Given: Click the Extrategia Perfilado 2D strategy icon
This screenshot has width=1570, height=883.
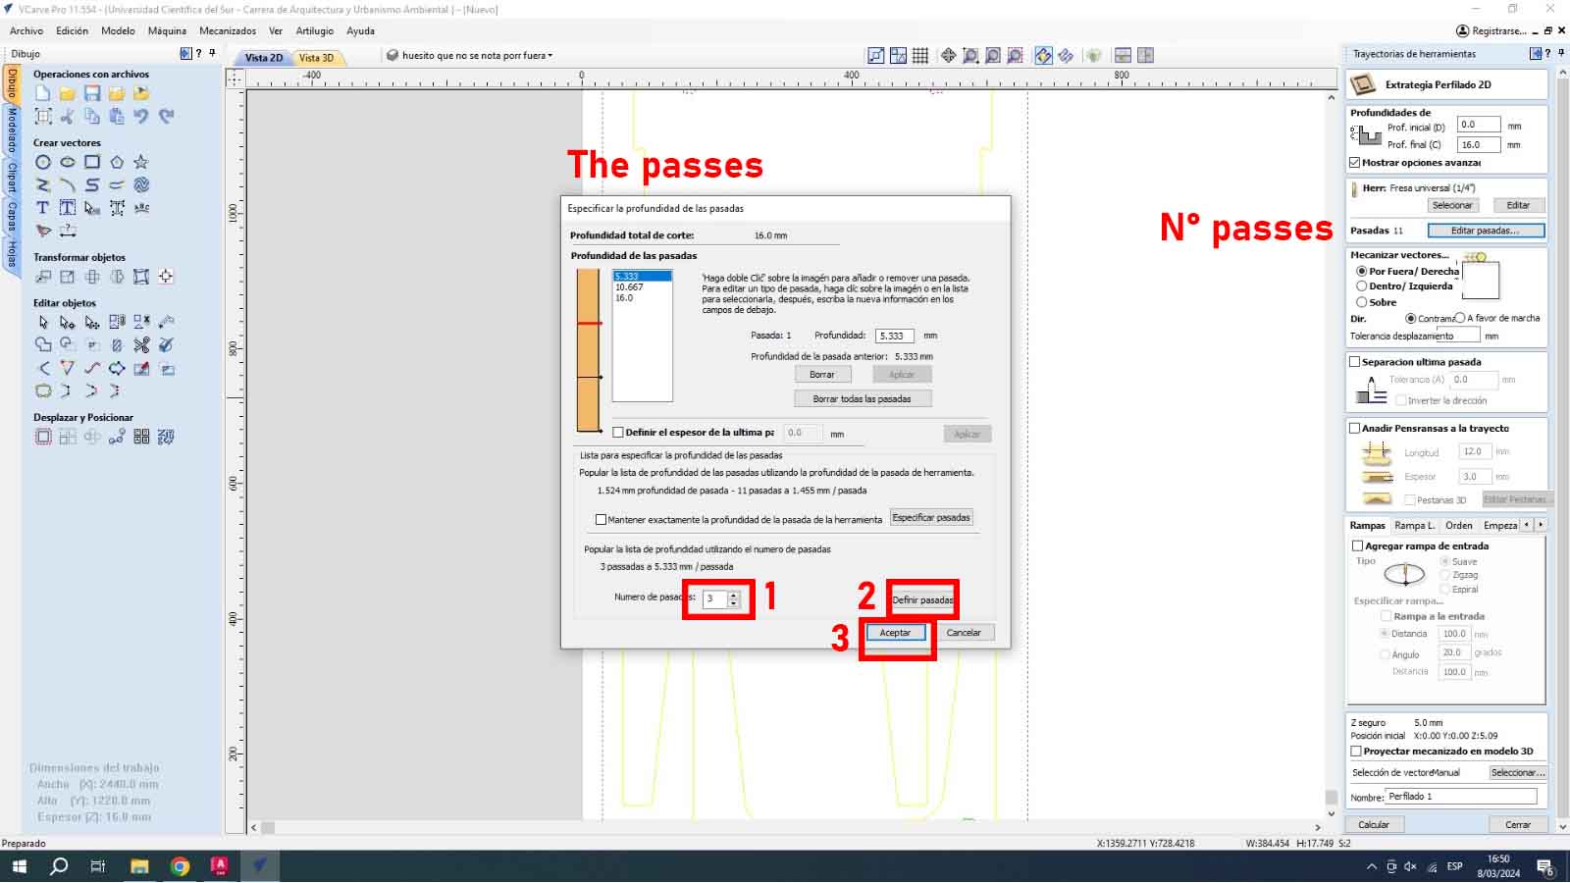Looking at the screenshot, I should point(1363,85).
